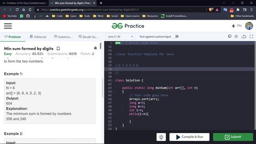Image resolution: width=256 pixels, height=144 pixels.
Task: Click the translate extension icon
Action: pos(225,10)
